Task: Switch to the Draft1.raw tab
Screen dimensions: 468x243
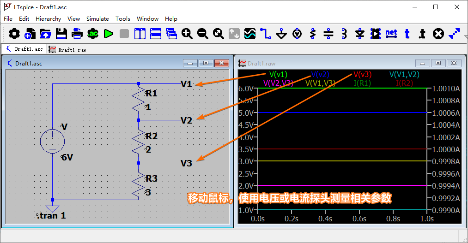Action: tap(67, 49)
